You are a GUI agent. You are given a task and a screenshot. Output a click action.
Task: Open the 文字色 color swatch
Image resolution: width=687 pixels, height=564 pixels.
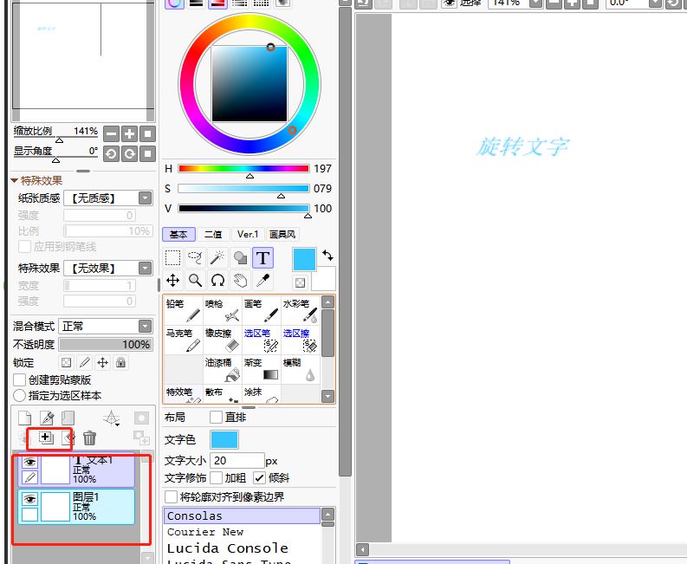click(x=224, y=439)
